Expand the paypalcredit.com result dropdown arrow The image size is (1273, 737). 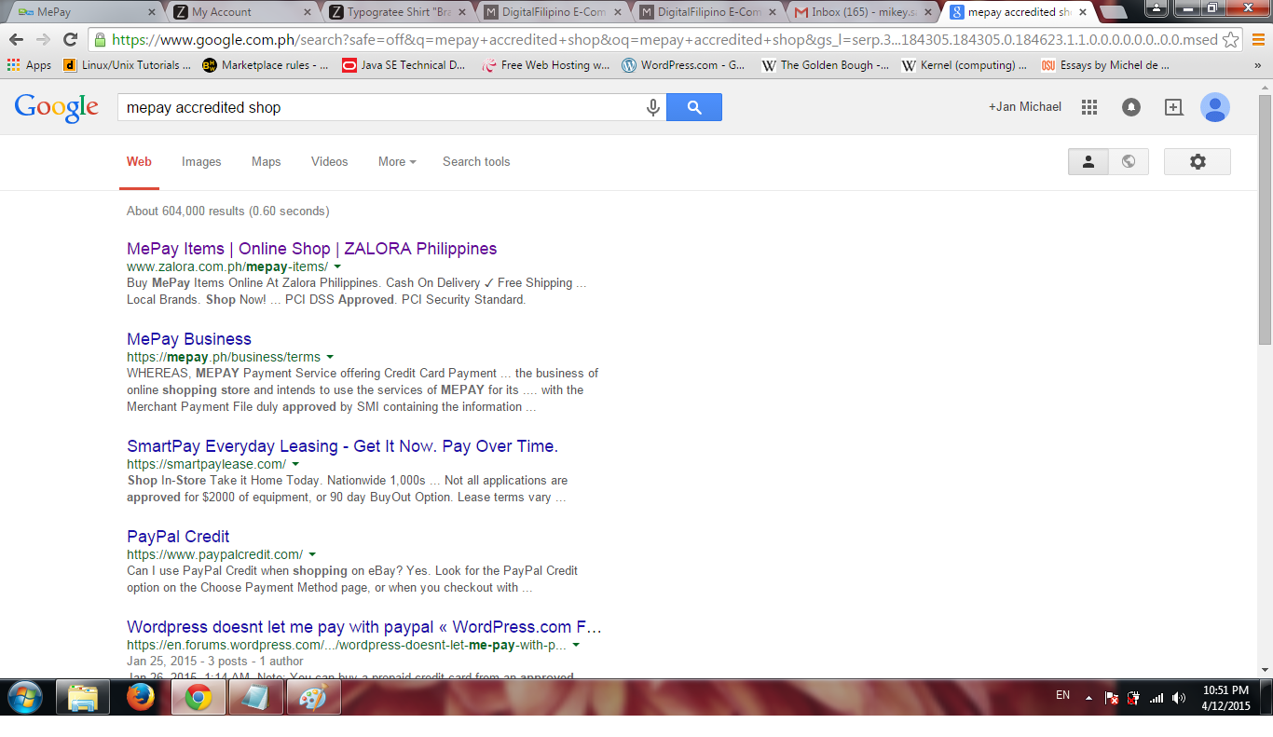[x=312, y=554]
